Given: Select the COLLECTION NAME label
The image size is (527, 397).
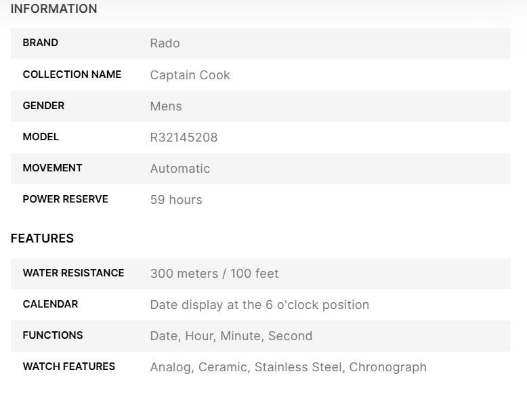Looking at the screenshot, I should (x=72, y=75).
